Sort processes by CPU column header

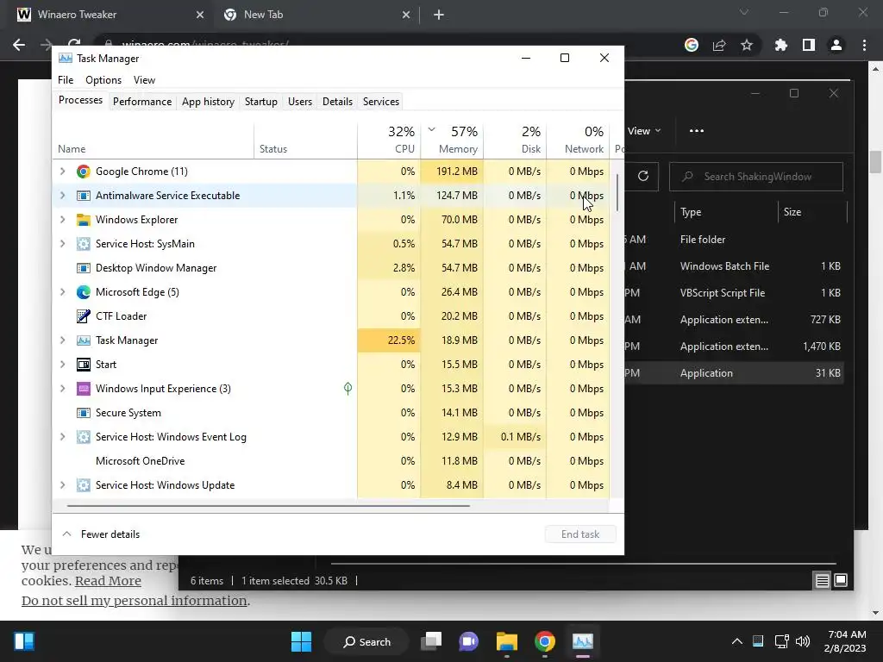389,141
